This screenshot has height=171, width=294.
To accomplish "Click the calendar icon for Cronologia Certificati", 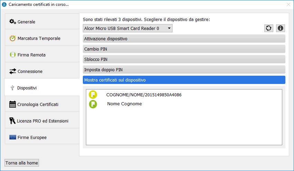I will pyautogui.click(x=13, y=104).
